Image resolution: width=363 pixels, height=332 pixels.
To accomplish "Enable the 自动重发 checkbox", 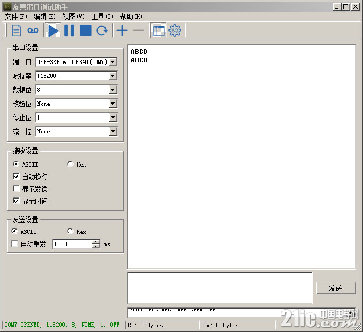I will click(15, 244).
